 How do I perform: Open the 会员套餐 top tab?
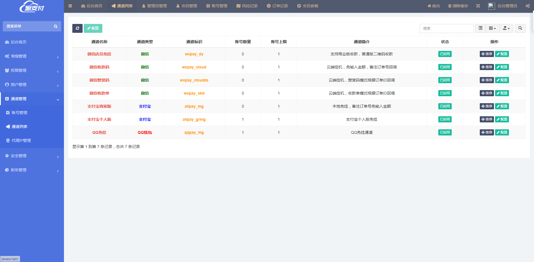click(308, 6)
